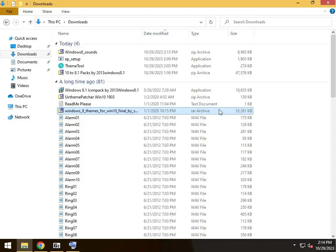Open Documents in the navigation pane

coord(27,62)
